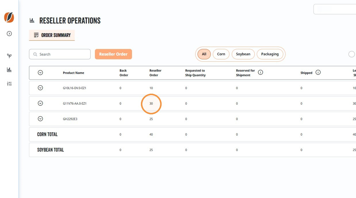Expand the sidebar with the arrow icon

(9, 34)
